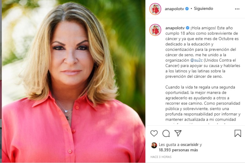The image size is (245, 163).
Task: Like the post with the heart icon
Action: (154, 133)
